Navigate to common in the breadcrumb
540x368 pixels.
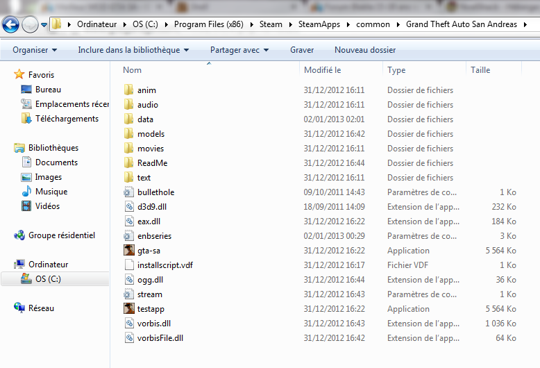[x=373, y=24]
